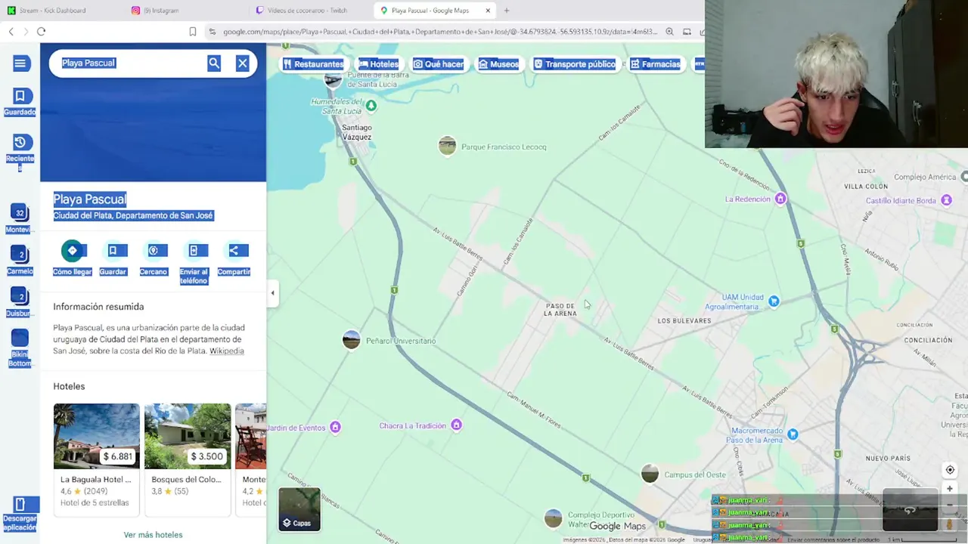The width and height of the screenshot is (968, 544).
Task: Close the Google Maps browser tab
Action: point(488,11)
